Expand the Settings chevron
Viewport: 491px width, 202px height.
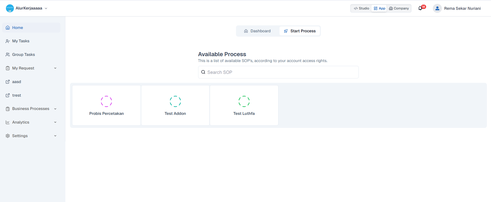(x=55, y=136)
